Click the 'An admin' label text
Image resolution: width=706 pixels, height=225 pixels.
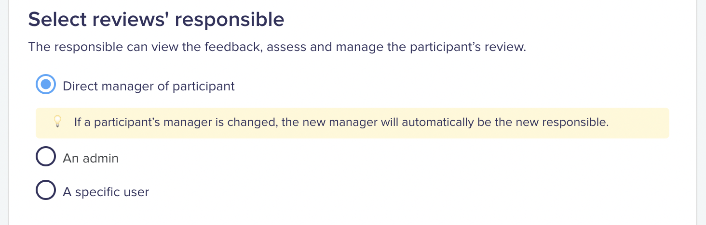click(x=91, y=158)
